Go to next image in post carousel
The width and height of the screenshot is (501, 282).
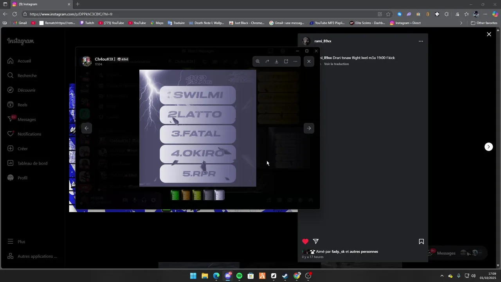[309, 128]
